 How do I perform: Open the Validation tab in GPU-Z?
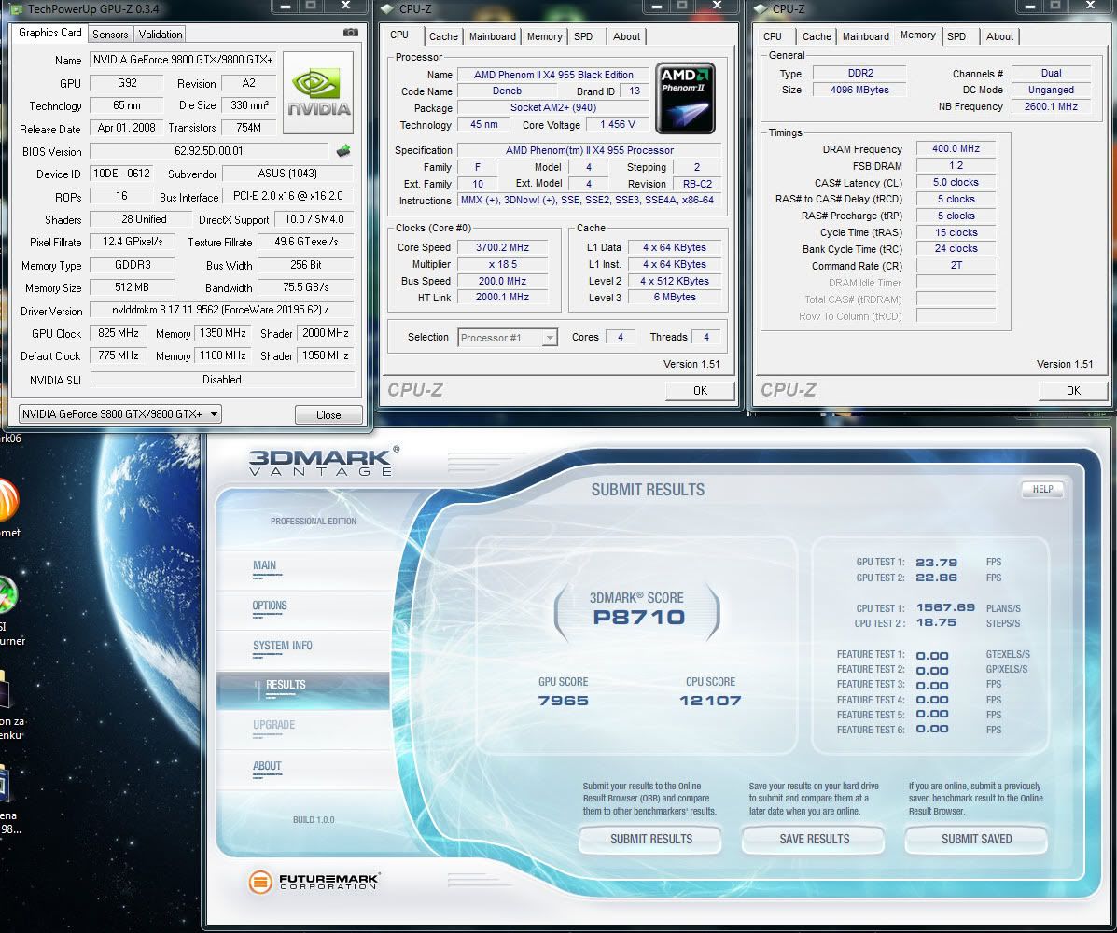pos(161,35)
